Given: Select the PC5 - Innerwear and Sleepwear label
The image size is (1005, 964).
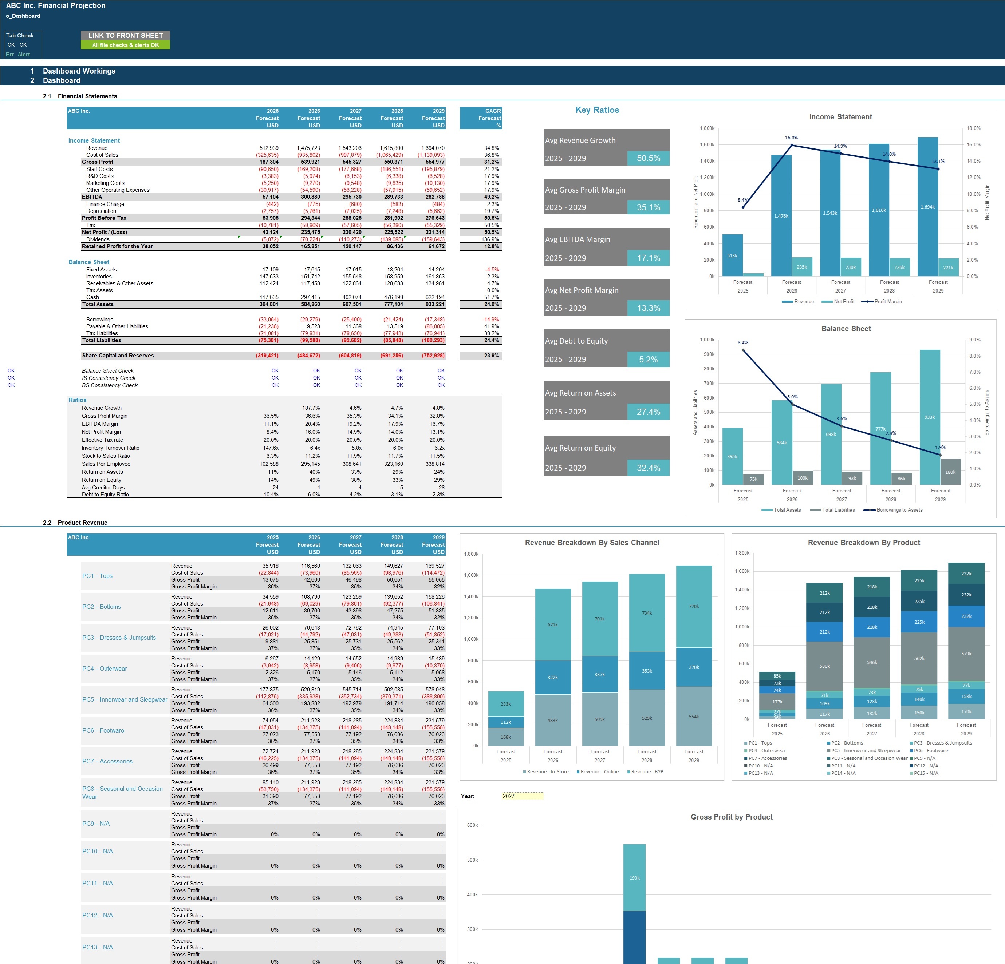Looking at the screenshot, I should pos(125,699).
